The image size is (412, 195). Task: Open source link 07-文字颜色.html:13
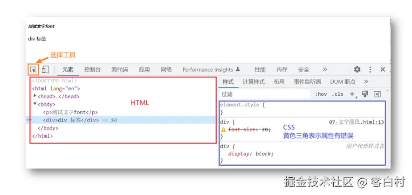pyautogui.click(x=356, y=122)
